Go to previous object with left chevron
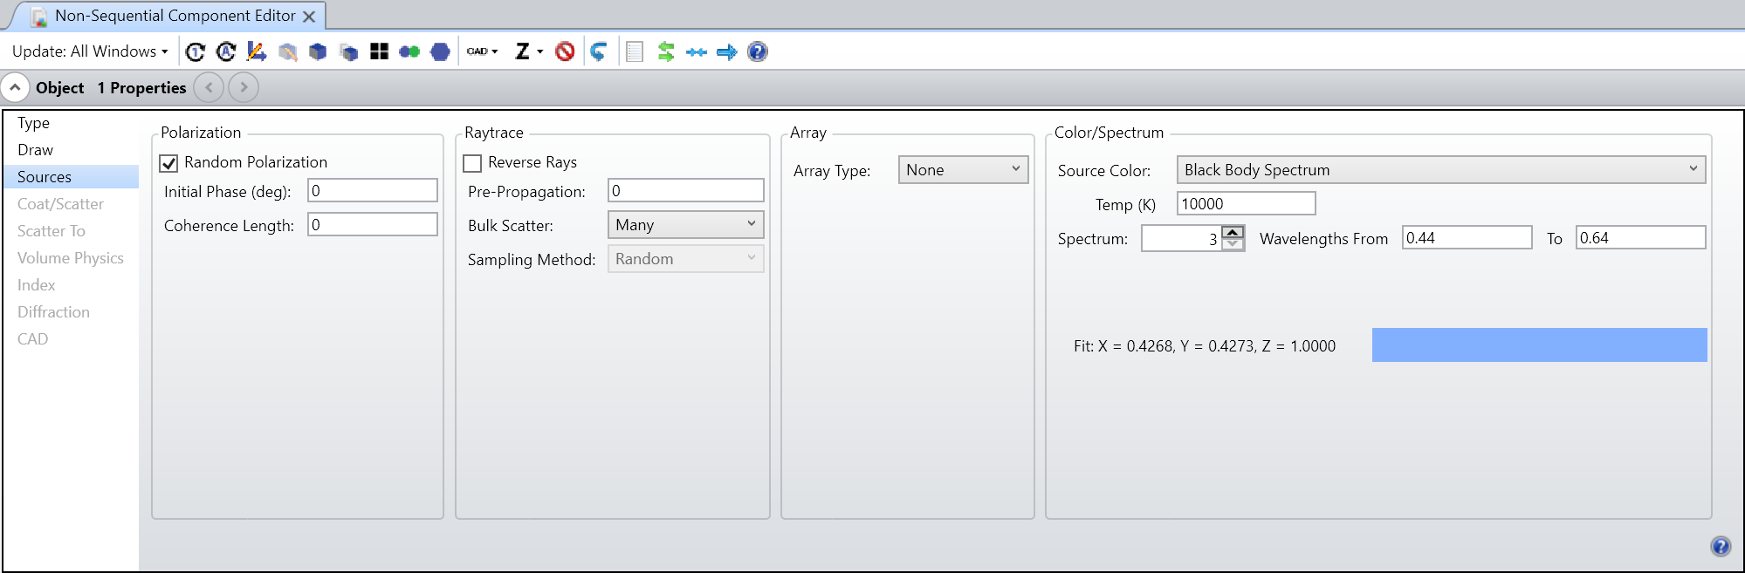Viewport: 1745px width, 573px height. (209, 87)
